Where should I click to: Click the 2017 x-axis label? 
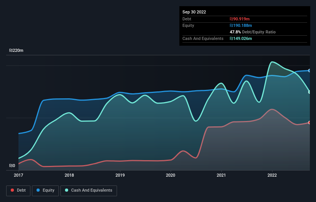18,175
